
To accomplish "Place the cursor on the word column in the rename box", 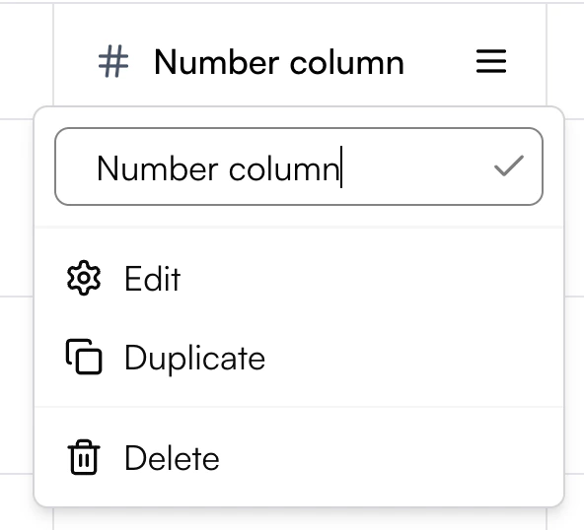I will pos(284,168).
